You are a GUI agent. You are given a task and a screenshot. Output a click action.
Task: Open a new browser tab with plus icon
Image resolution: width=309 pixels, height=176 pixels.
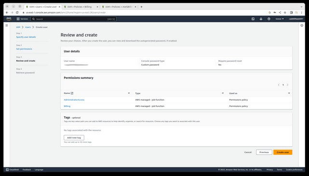(x=141, y=7)
